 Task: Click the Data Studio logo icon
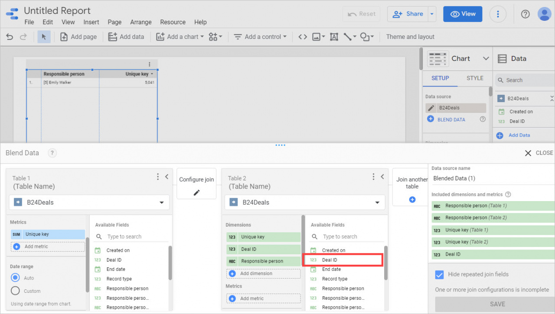(12, 13)
